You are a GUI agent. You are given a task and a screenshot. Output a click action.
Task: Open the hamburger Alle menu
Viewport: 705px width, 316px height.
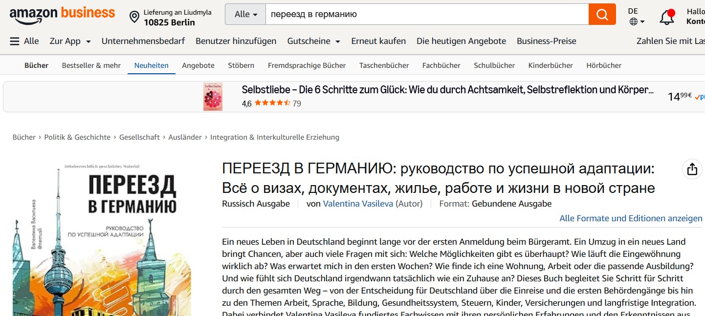(24, 41)
